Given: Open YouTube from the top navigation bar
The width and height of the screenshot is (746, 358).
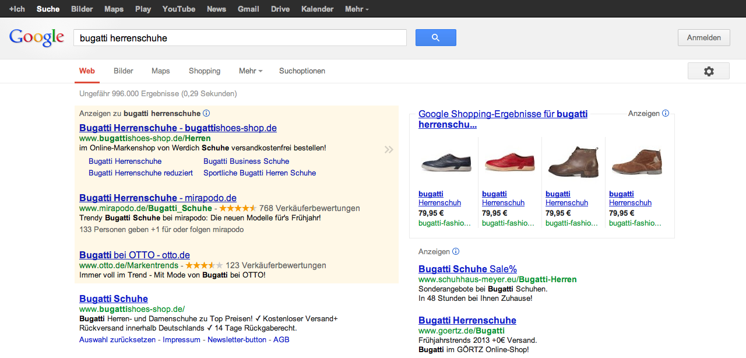Looking at the screenshot, I should coord(178,9).
